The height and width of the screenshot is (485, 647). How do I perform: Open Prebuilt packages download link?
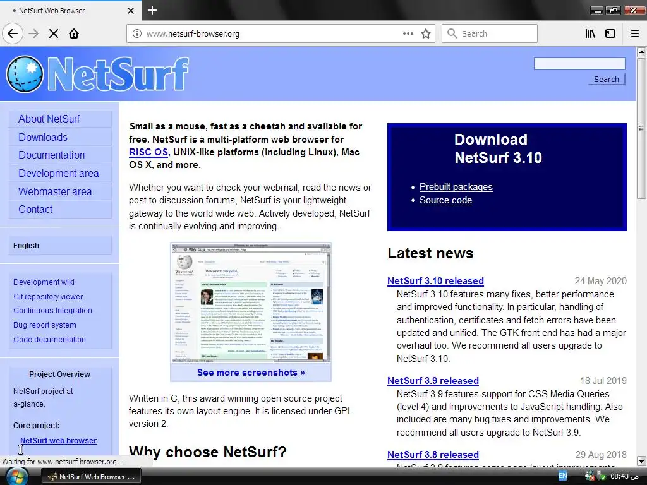(x=456, y=187)
